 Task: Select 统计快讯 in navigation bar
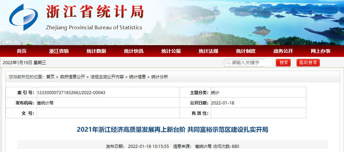tap(134, 51)
